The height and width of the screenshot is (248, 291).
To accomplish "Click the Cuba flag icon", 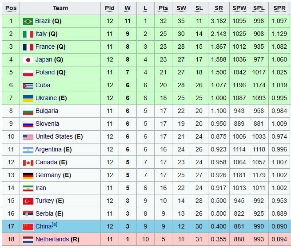I will click(x=28, y=86).
